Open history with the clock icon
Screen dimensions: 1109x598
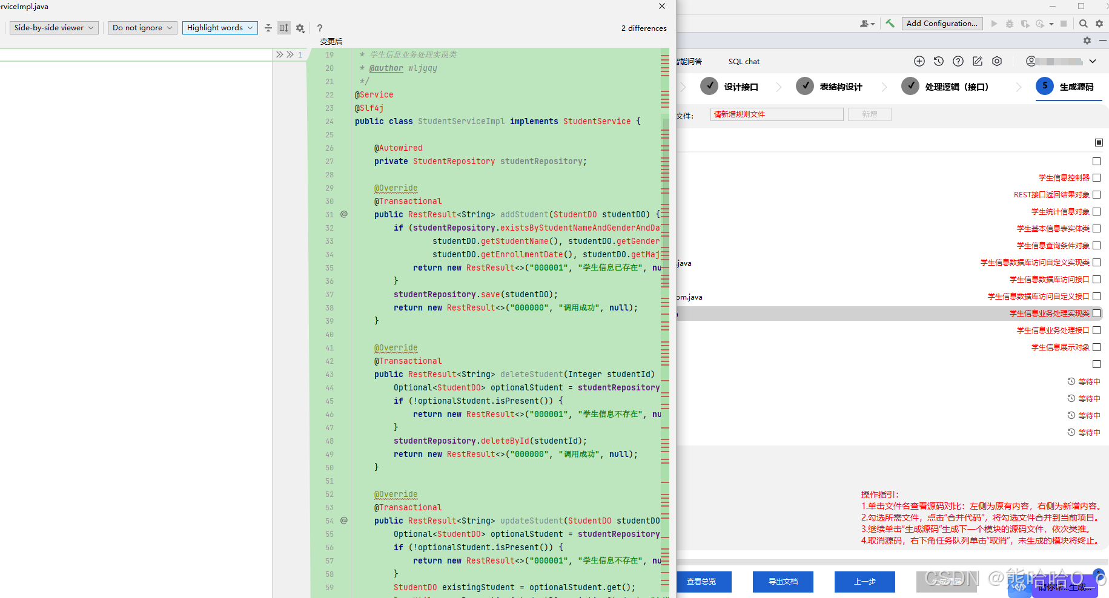[x=939, y=61]
